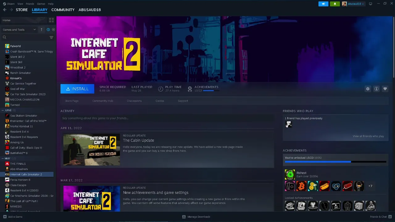This screenshot has width=395, height=222.
Task: Show game info icon
Action: click(376, 89)
